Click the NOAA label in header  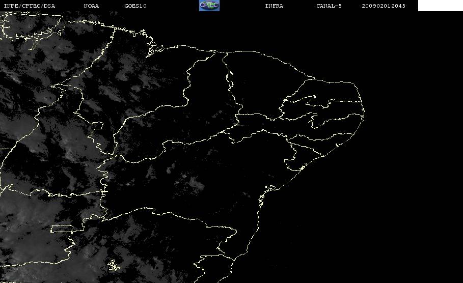(x=92, y=6)
